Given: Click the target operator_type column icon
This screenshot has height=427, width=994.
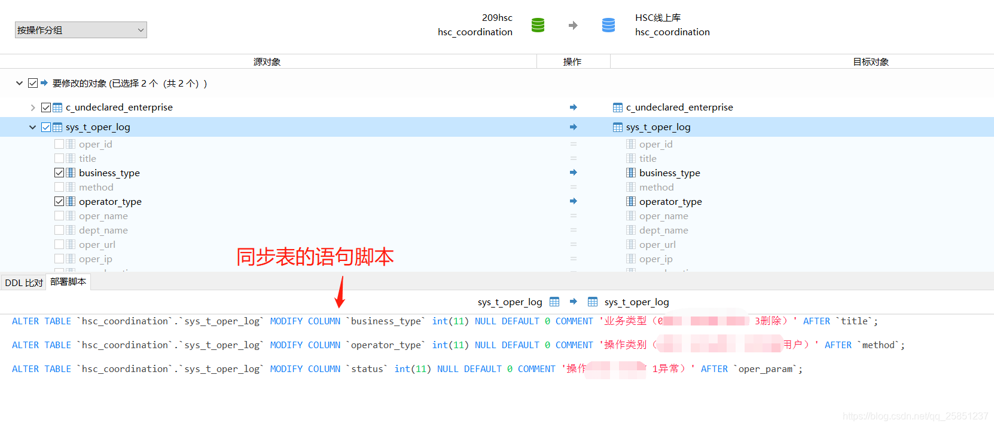Looking at the screenshot, I should tap(631, 201).
